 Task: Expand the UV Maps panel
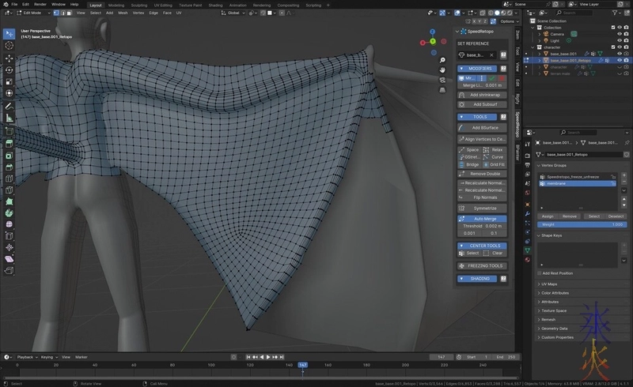tap(550, 284)
